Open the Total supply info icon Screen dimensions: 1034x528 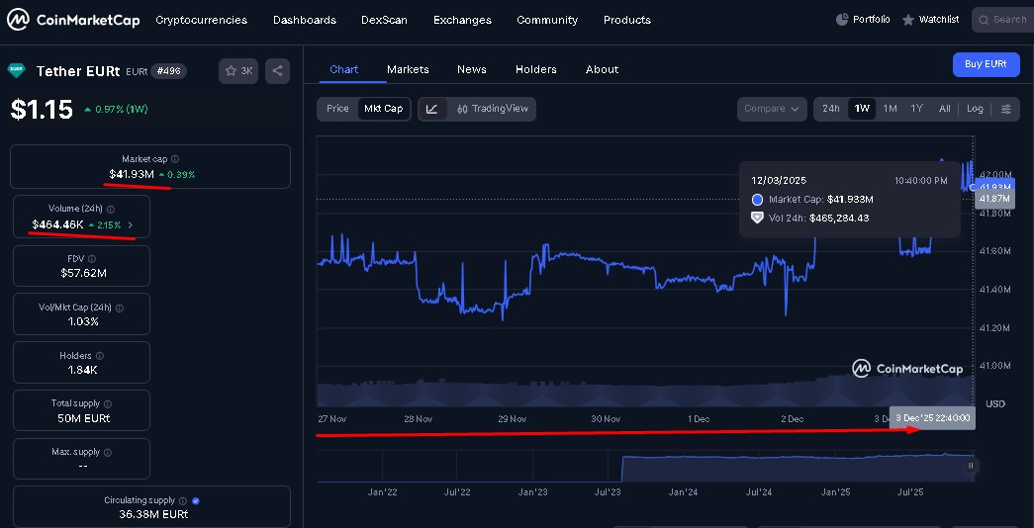coord(108,403)
